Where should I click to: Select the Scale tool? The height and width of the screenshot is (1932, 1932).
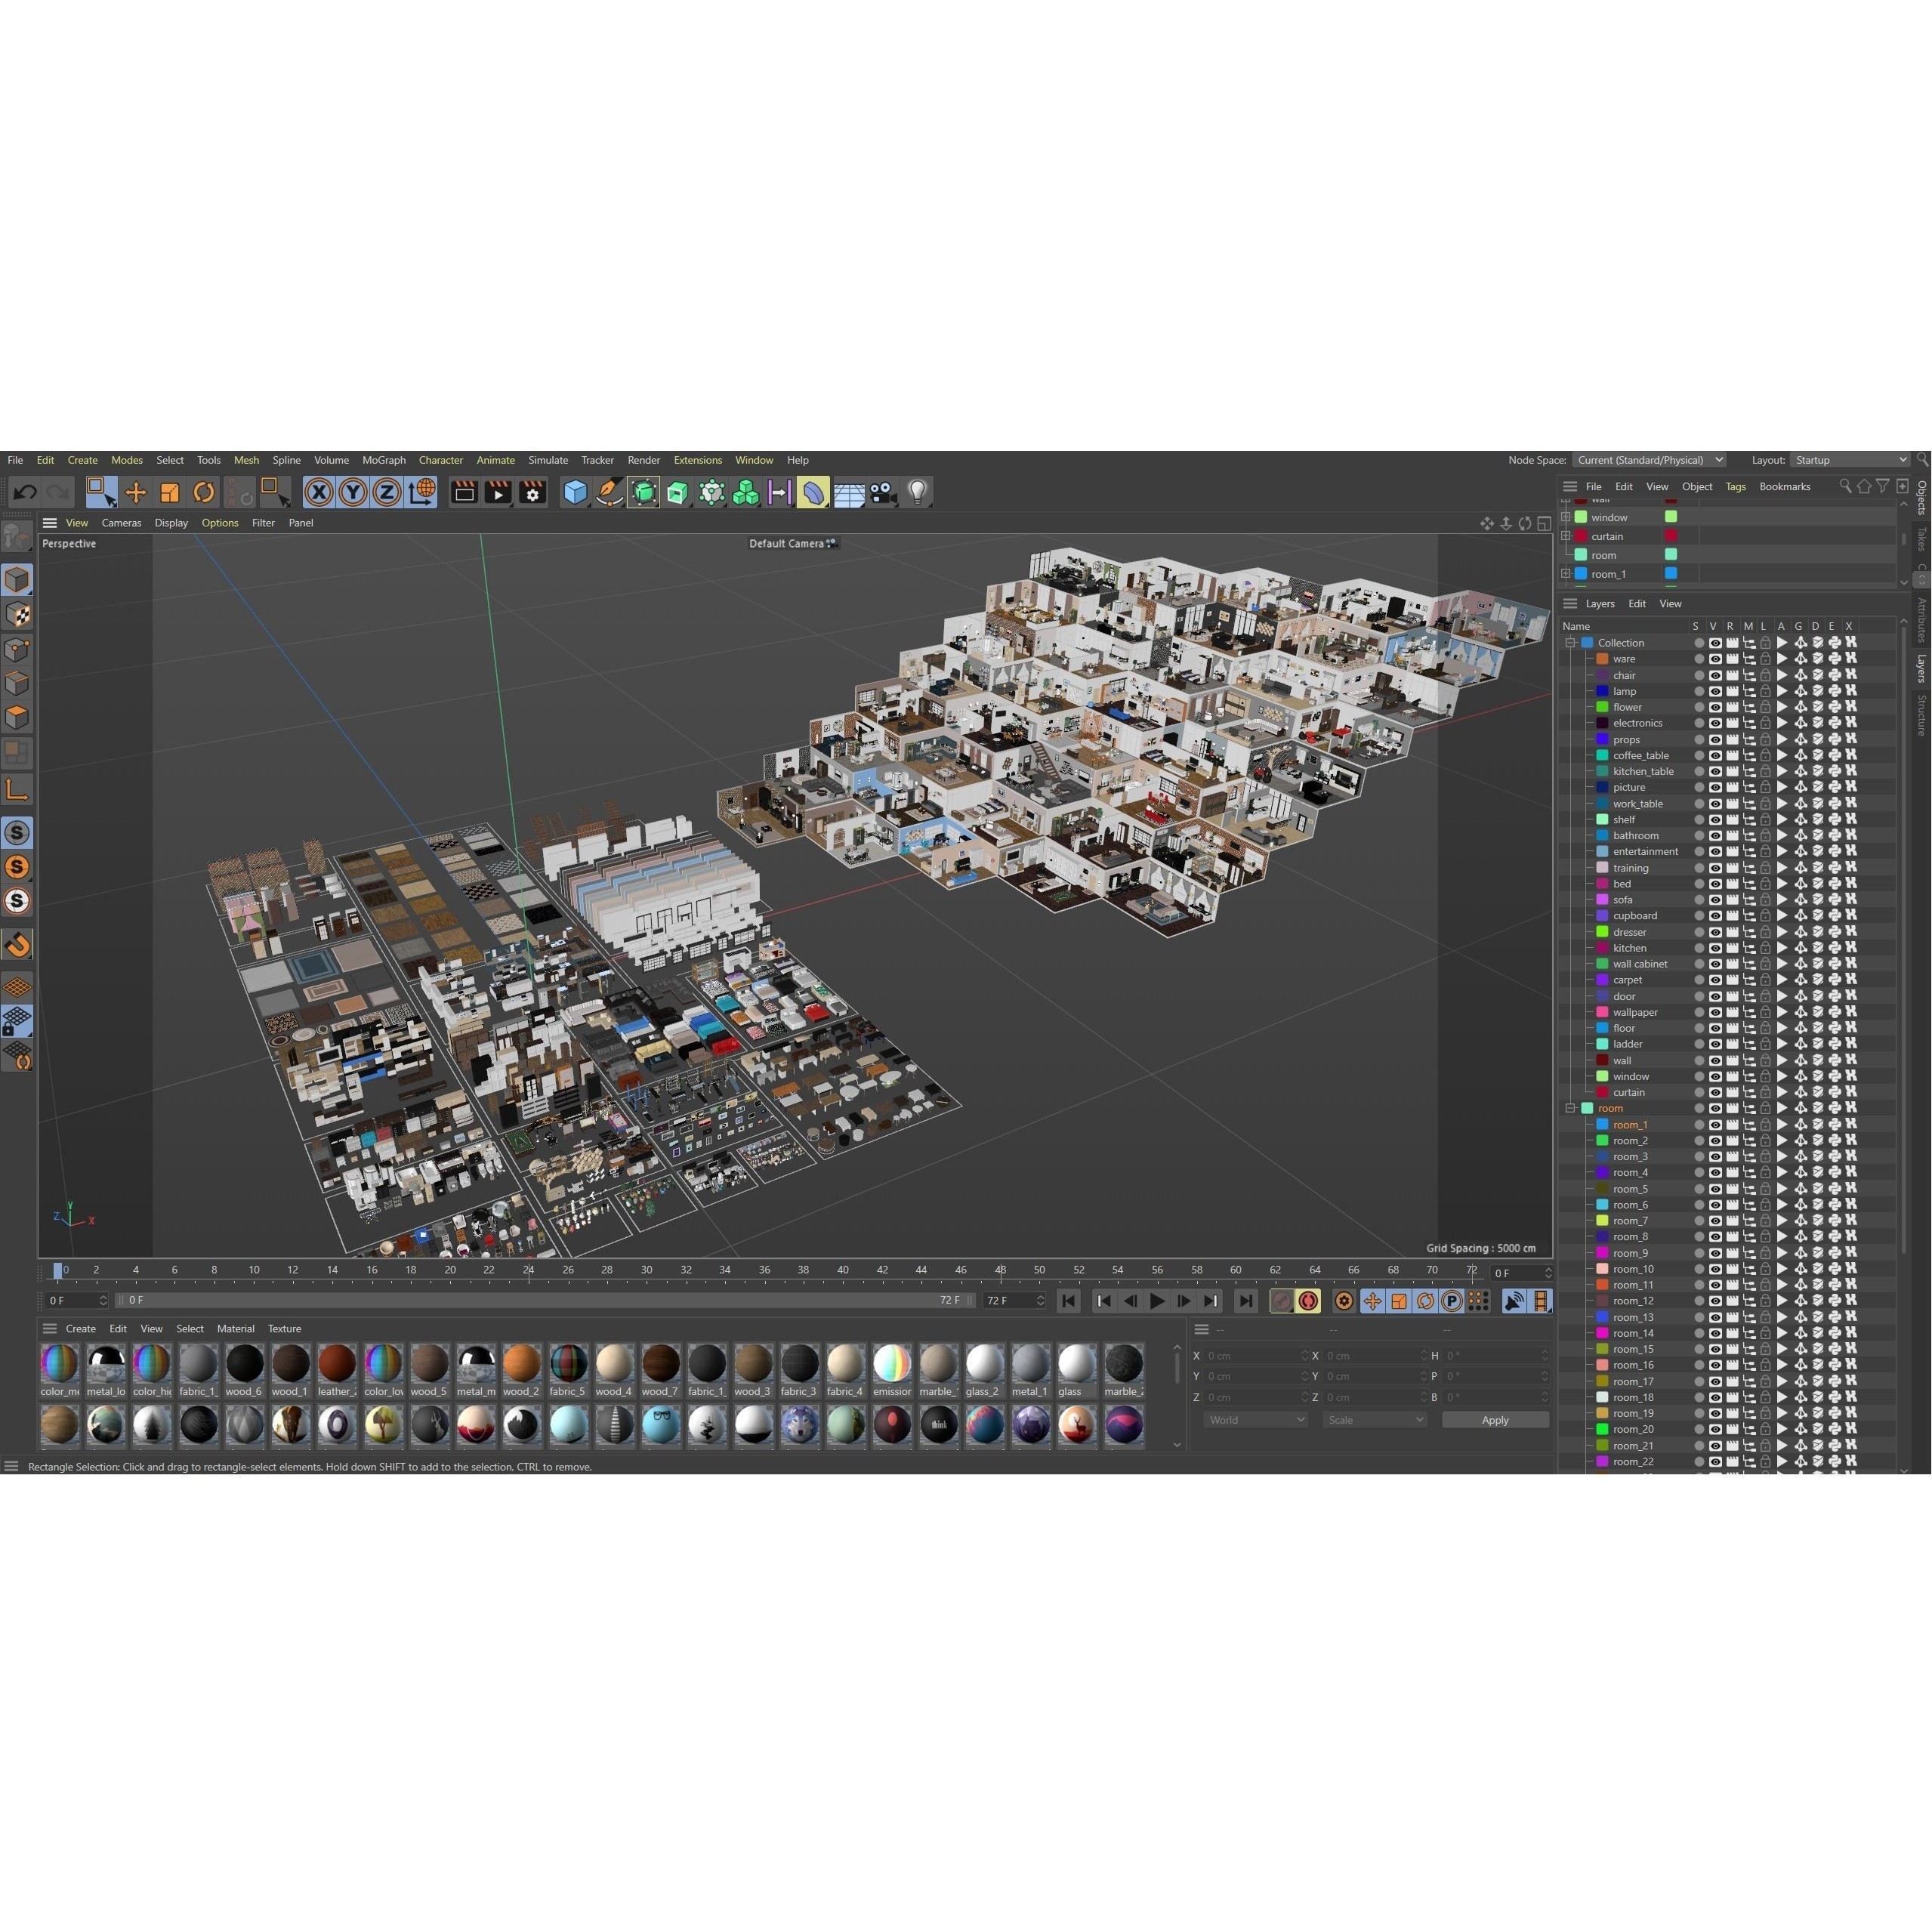coord(170,492)
